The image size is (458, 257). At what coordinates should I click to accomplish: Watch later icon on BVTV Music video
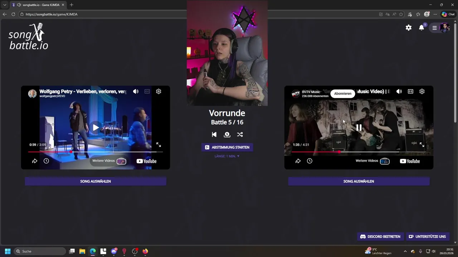[310, 161]
